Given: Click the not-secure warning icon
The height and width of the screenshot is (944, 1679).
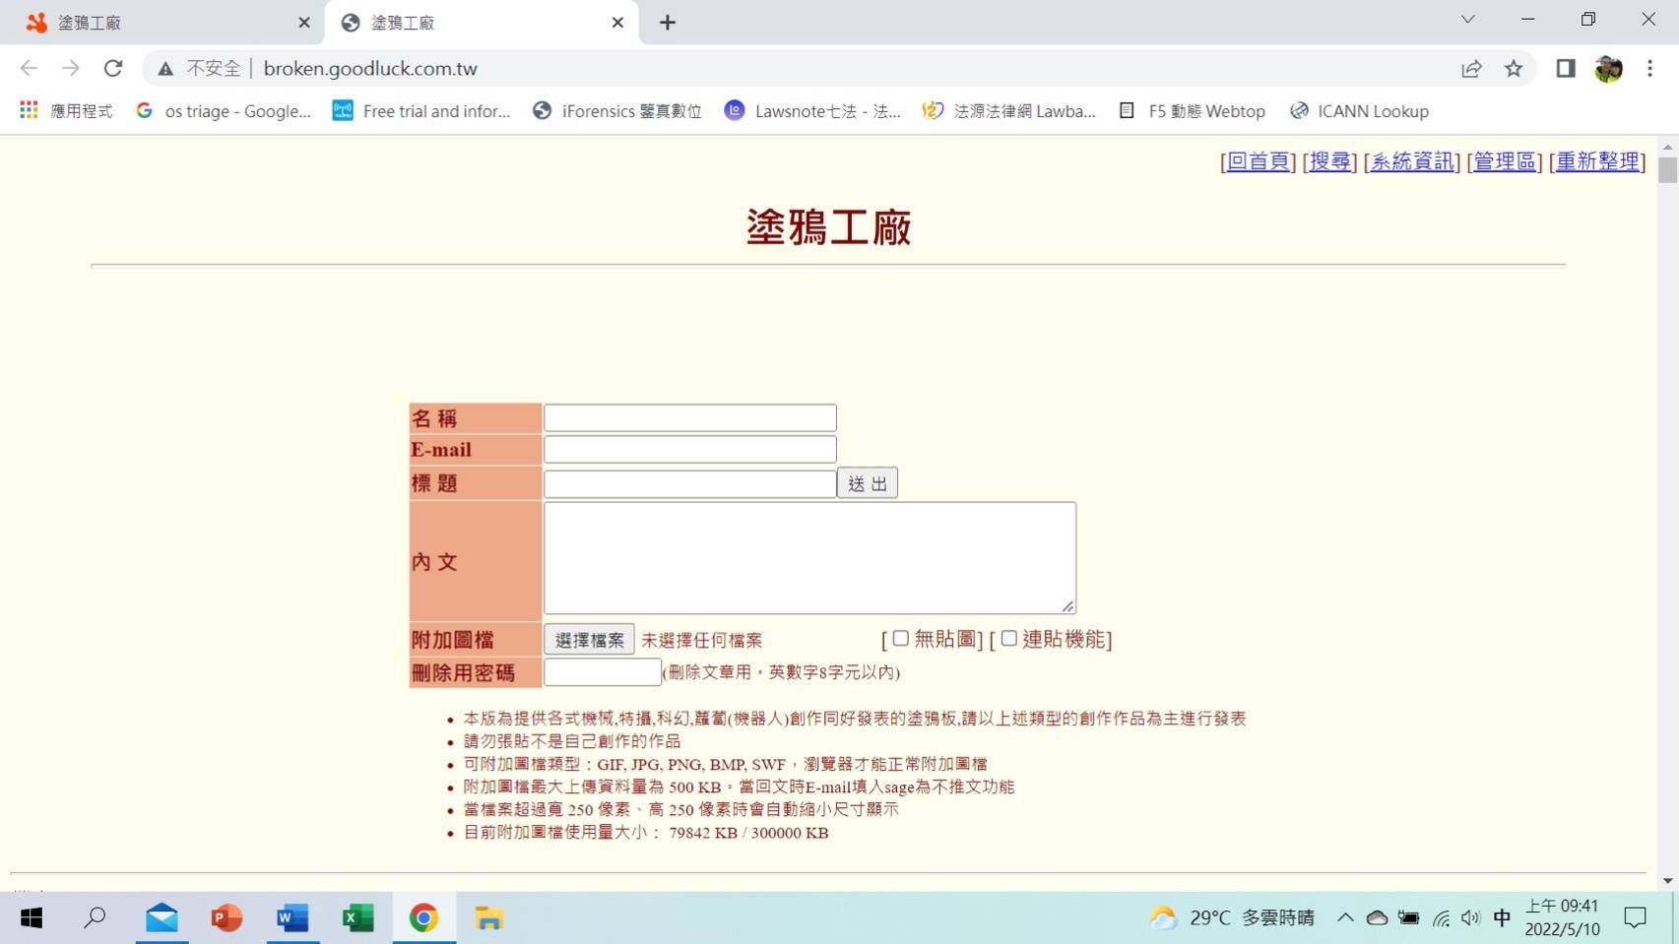Looking at the screenshot, I should click(x=165, y=68).
